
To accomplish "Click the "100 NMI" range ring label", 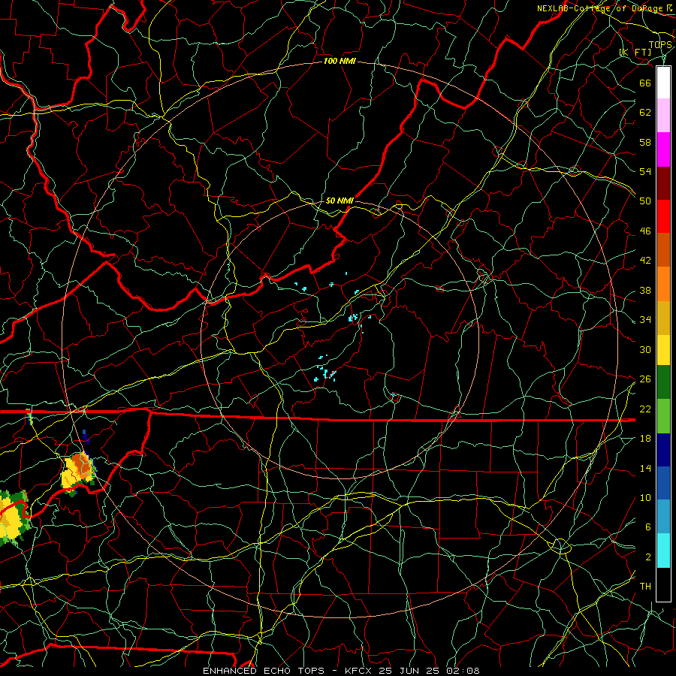I will (340, 62).
